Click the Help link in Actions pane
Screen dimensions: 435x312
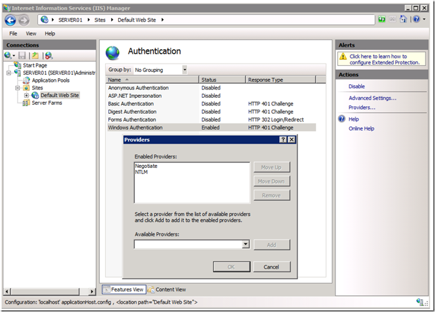pos(354,119)
